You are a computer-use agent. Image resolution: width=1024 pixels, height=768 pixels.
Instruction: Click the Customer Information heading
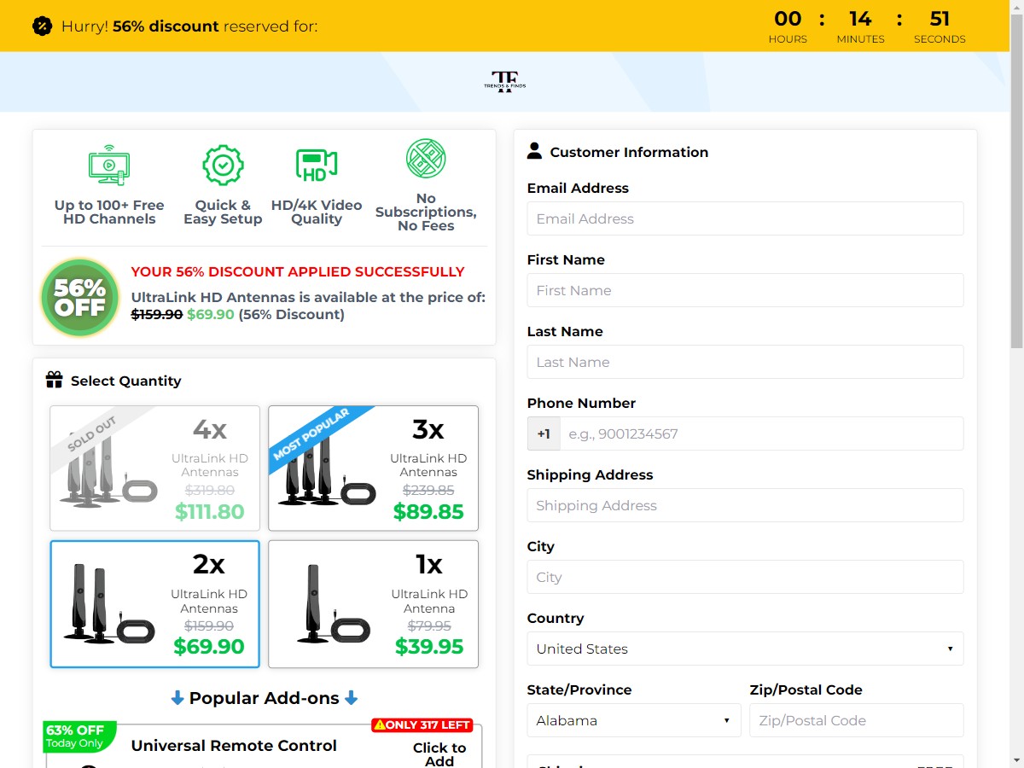coord(629,152)
